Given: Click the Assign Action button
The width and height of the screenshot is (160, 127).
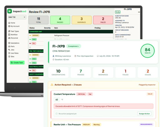Looking at the screenshot, I should click(x=144, y=114).
